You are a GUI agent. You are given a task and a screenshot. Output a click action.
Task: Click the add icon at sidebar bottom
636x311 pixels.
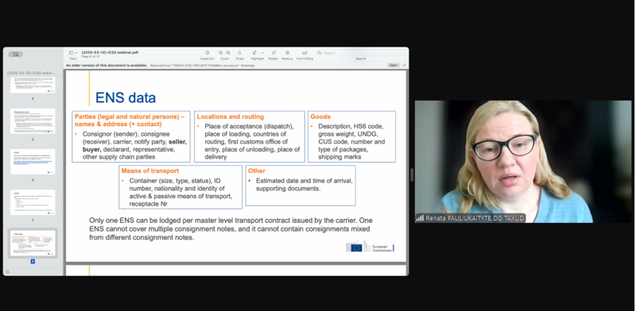pyautogui.click(x=7, y=271)
